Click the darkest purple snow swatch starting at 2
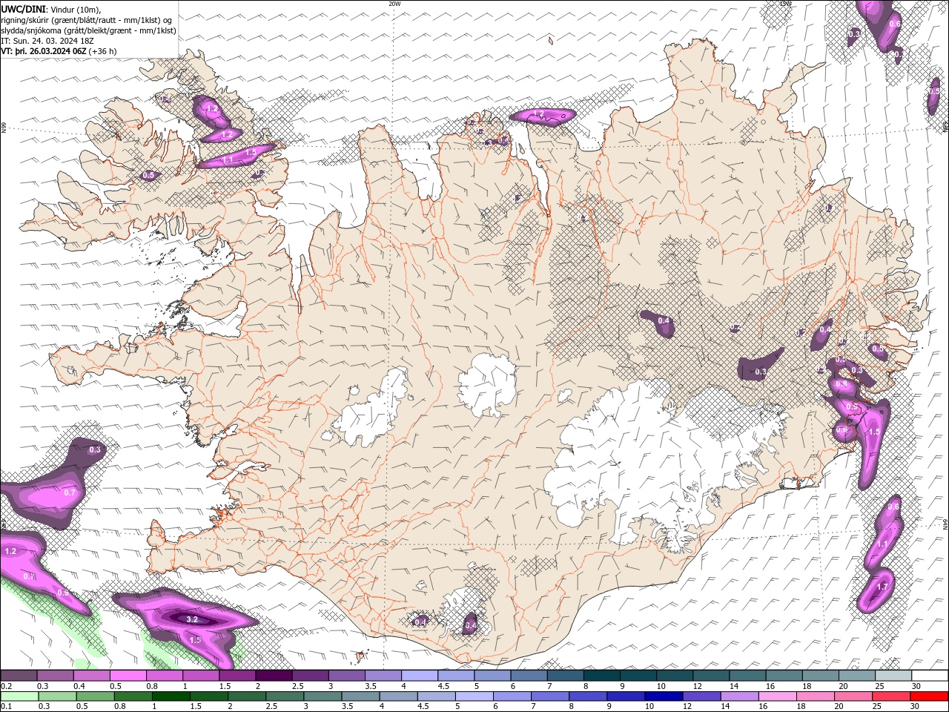 click(274, 676)
